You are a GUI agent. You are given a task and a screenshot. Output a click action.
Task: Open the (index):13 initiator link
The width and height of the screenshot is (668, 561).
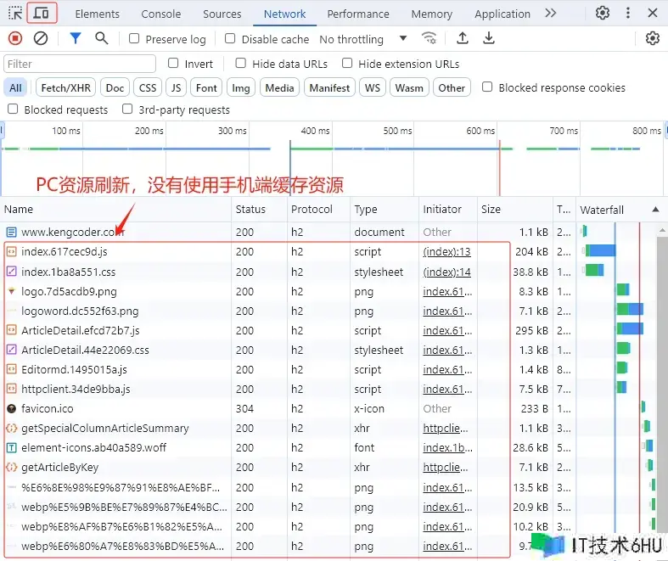point(446,252)
